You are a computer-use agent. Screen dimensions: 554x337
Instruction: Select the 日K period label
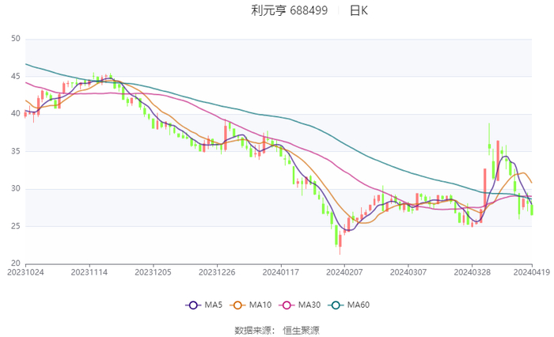tap(359, 11)
